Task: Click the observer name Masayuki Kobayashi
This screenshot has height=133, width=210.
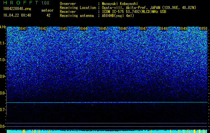Action: point(120,4)
